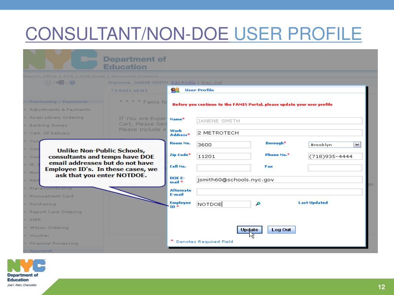Open Voucher menu item
This screenshot has height=295, width=394.
pyautogui.click(x=40, y=235)
